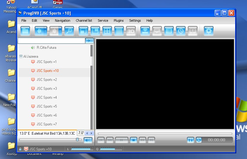Select channel JSC Sports +7
The image size is (247, 159).
(x=47, y=124)
